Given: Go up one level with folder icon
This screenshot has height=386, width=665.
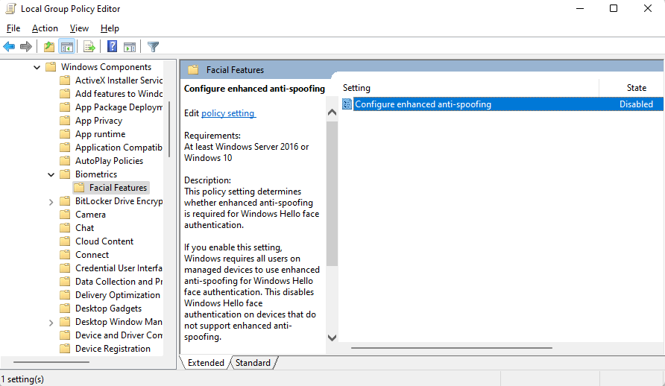Looking at the screenshot, I should pos(49,47).
